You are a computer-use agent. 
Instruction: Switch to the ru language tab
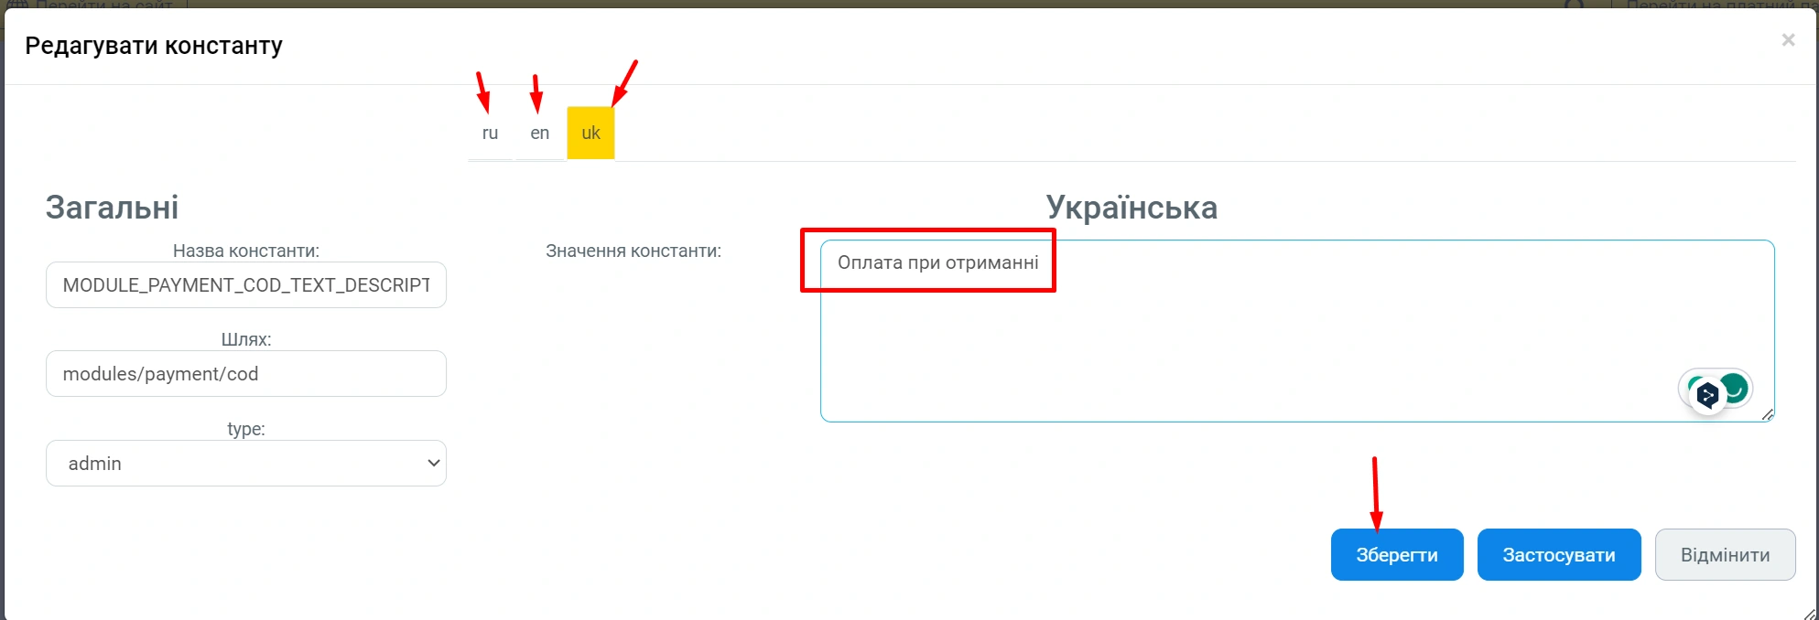[x=490, y=134]
